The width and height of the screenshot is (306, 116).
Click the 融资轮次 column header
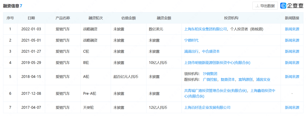tap(96, 18)
